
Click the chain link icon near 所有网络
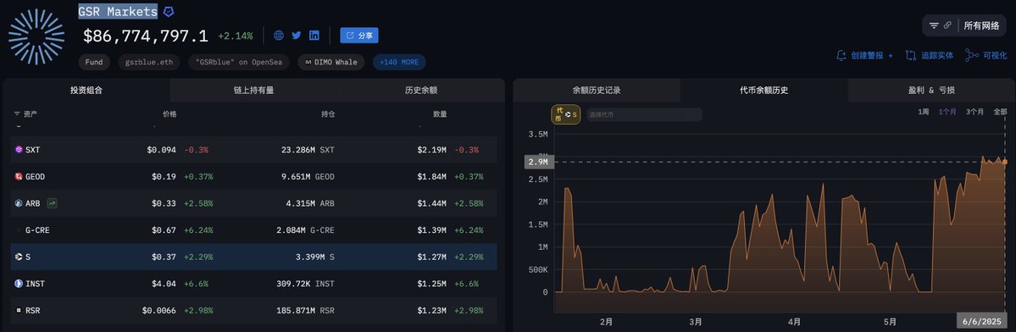947,26
